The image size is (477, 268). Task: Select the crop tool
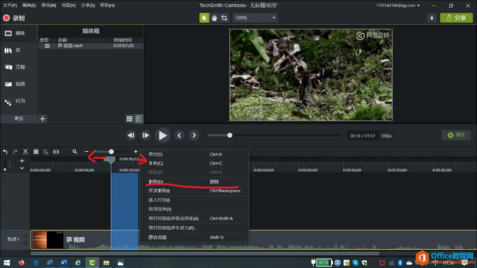tap(224, 18)
